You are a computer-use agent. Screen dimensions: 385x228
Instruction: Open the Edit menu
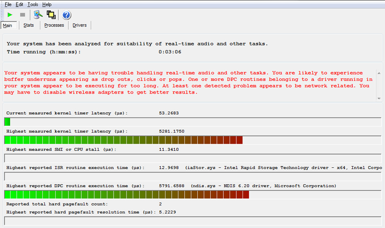(x=19, y=4)
